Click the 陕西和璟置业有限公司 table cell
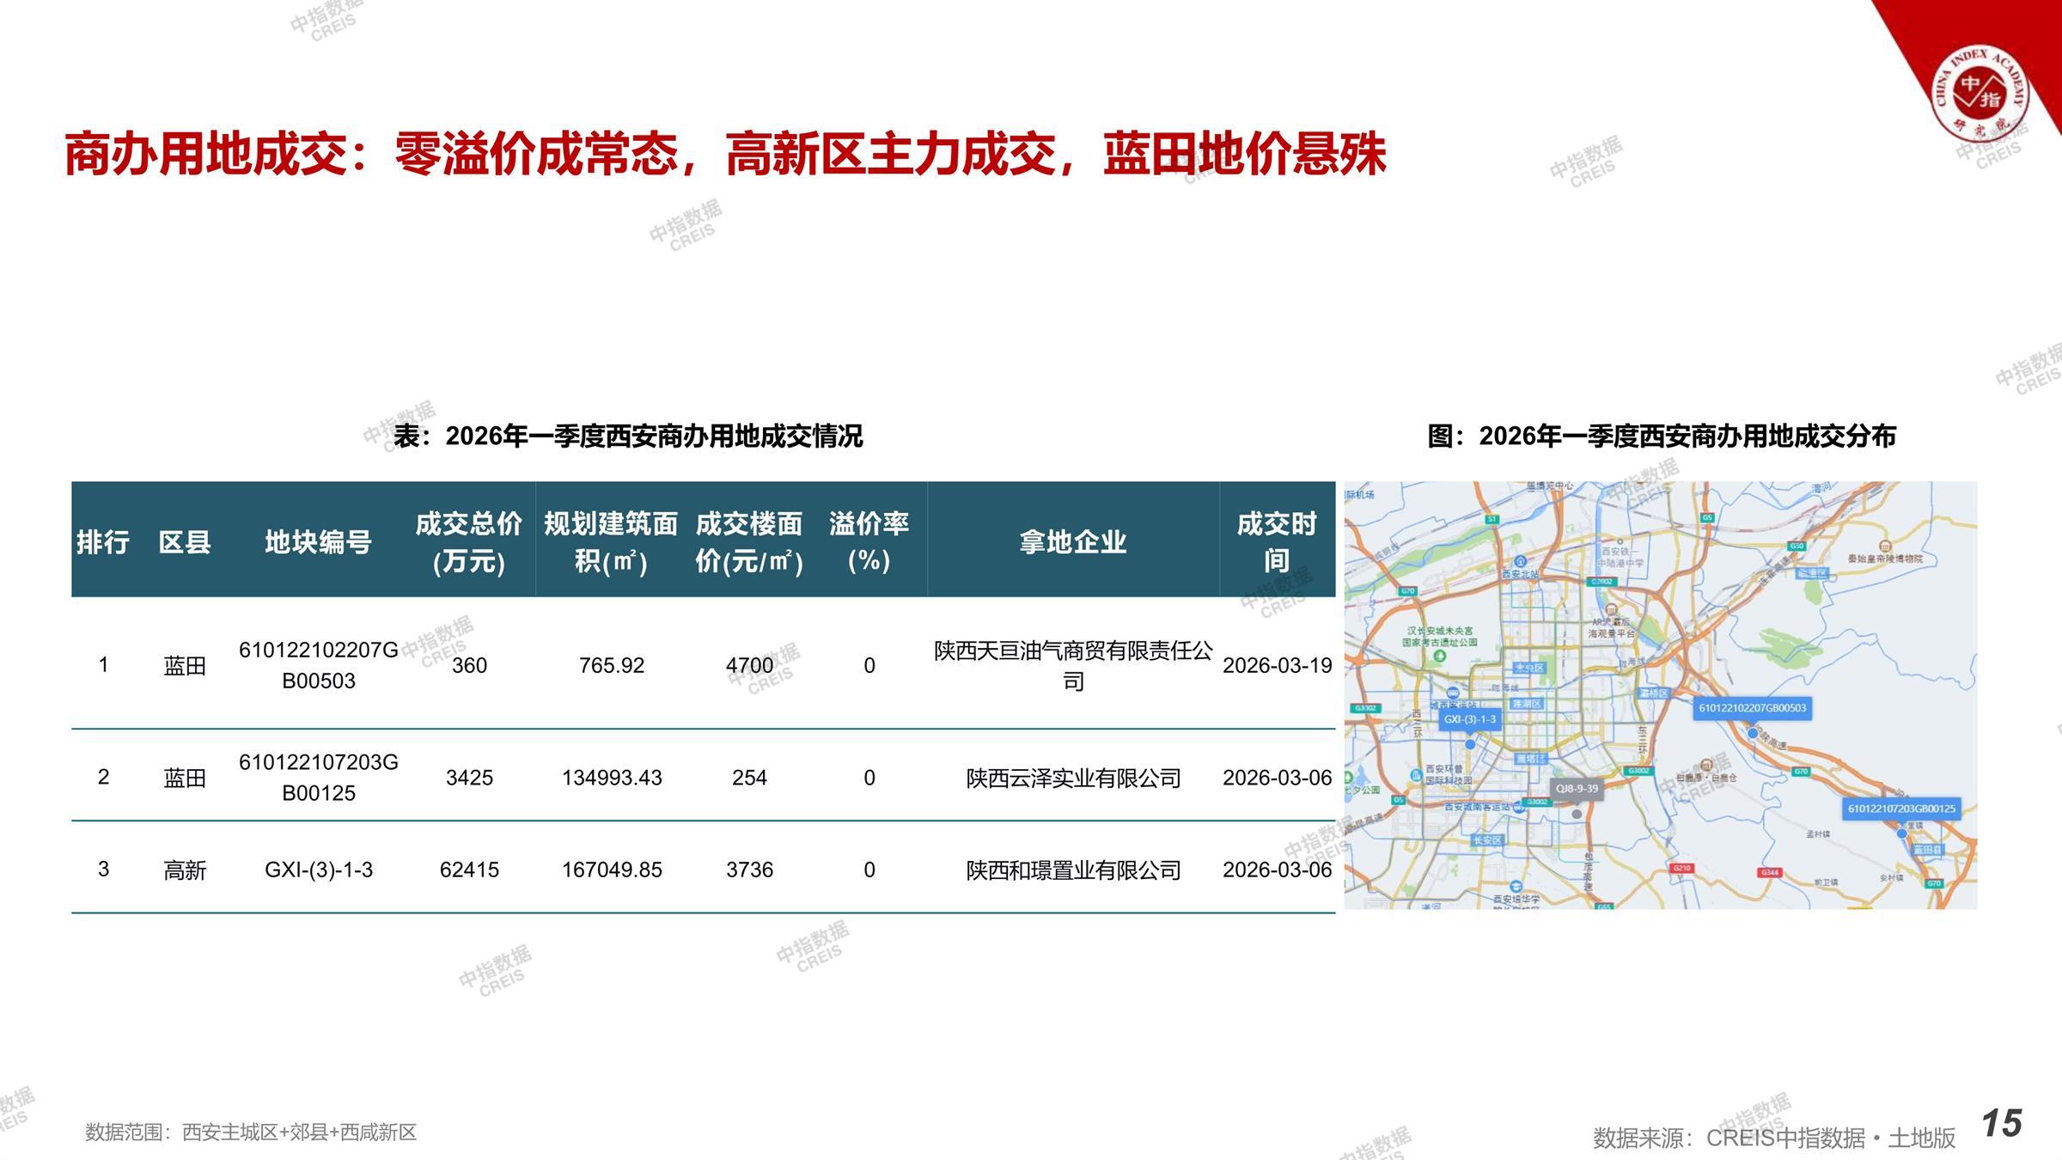The width and height of the screenshot is (2062, 1160). 1073,870
